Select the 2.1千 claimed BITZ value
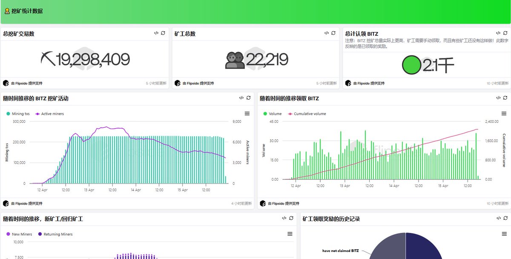Screen dimensions: 511x259 (x=438, y=65)
